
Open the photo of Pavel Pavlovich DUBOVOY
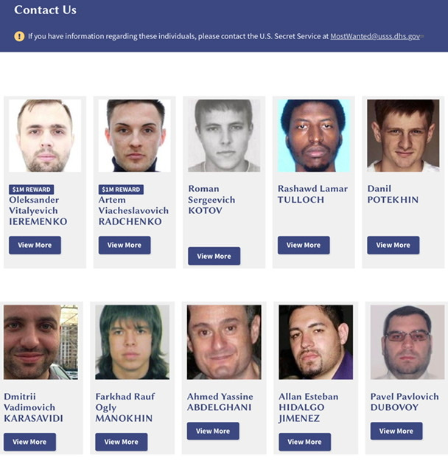click(x=407, y=342)
